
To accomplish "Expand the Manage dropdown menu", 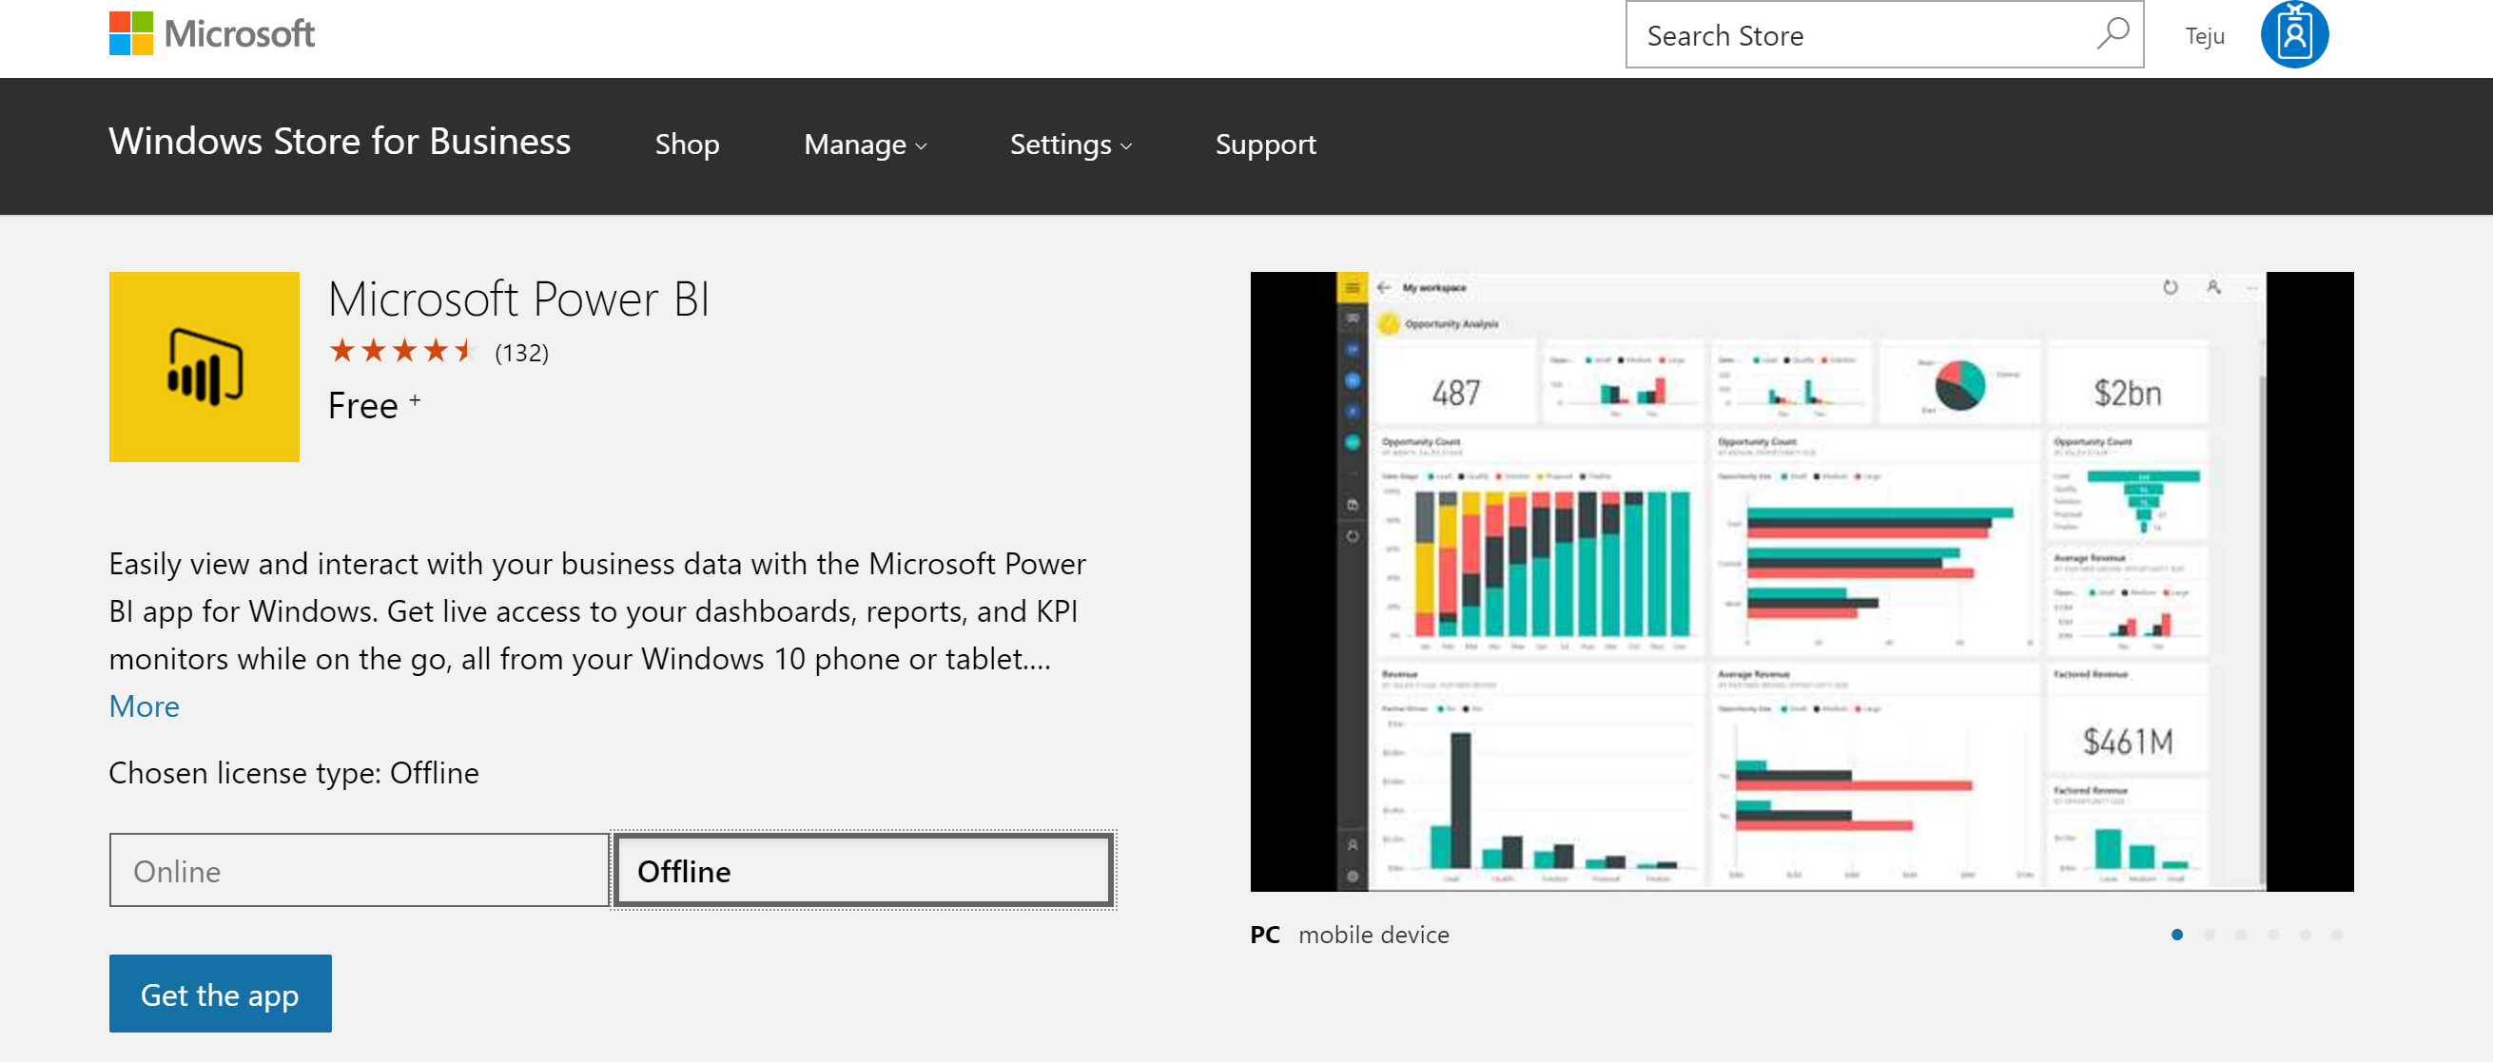I will coord(866,145).
